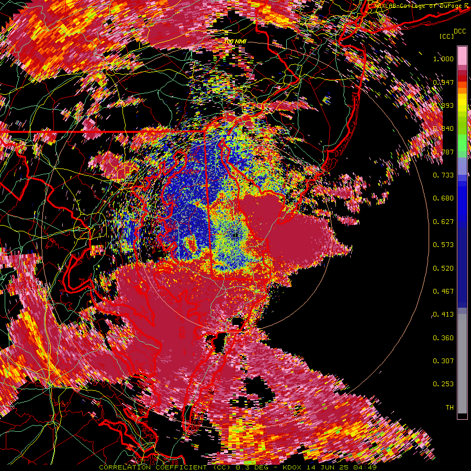Image resolution: width=471 pixels, height=471 pixels.
Task: Click the 0.573 scale label
Action: coord(443,245)
